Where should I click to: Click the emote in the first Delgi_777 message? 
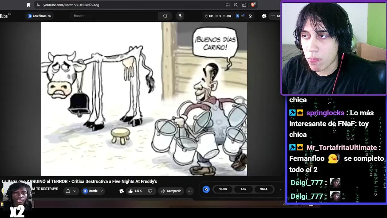(335, 183)
